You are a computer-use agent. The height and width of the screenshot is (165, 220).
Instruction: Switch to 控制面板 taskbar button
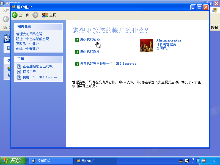pyautogui.click(x=51, y=161)
